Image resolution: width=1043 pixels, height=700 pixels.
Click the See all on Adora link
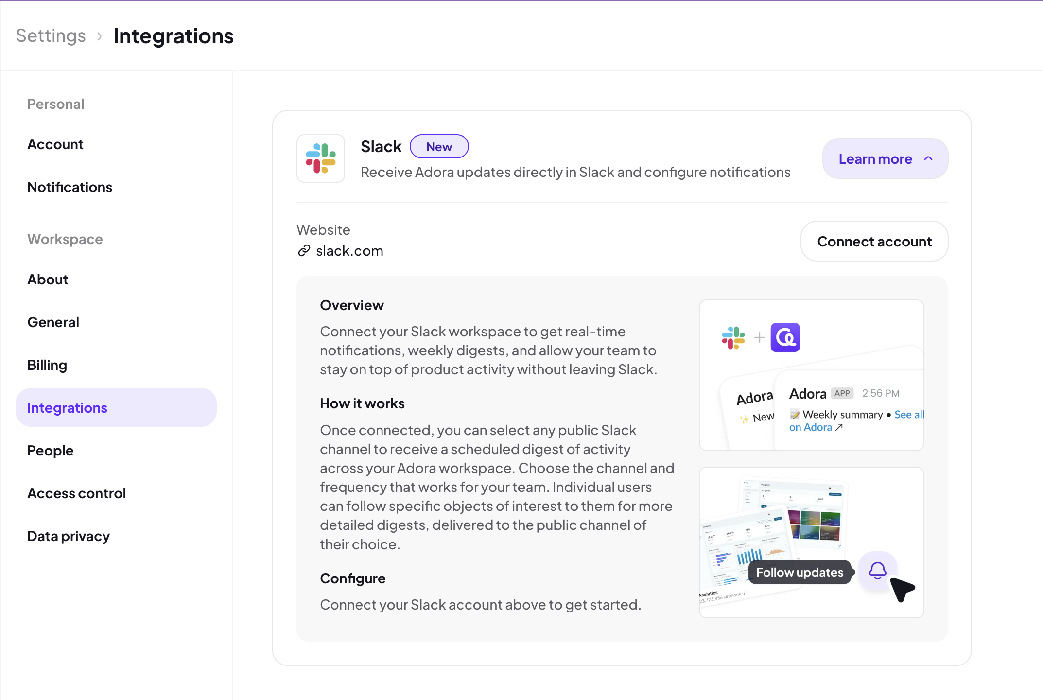point(857,421)
